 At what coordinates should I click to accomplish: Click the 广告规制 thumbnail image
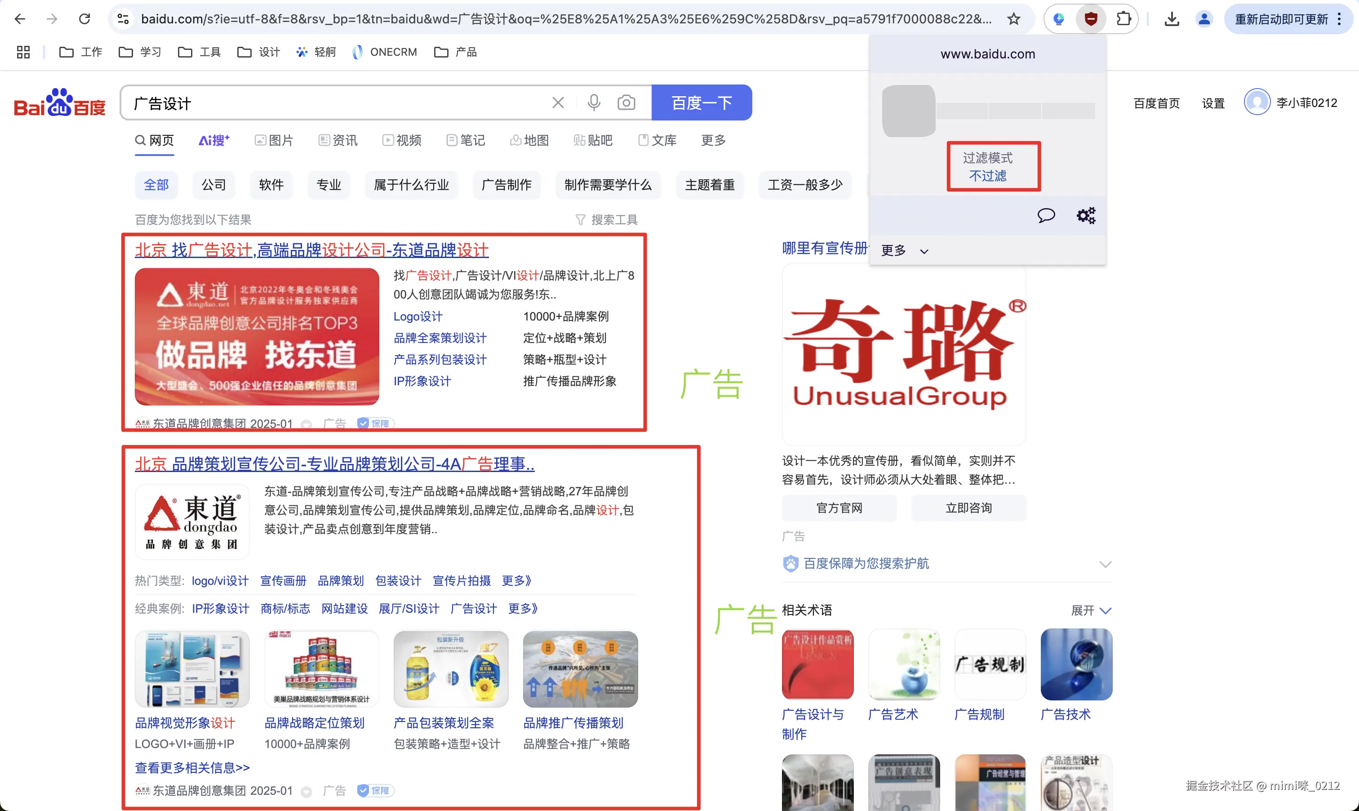(x=990, y=664)
